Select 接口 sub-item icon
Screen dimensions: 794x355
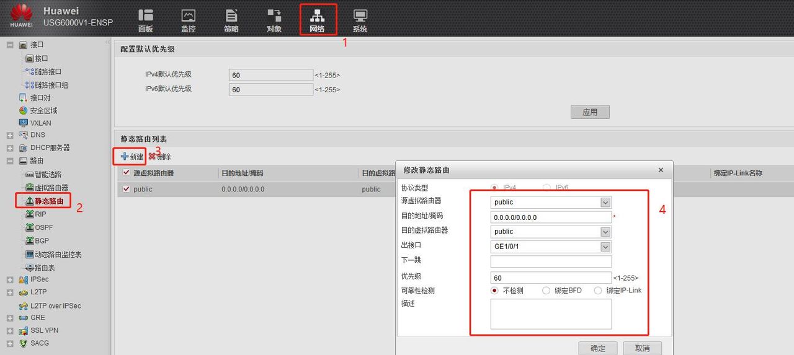[x=29, y=58]
